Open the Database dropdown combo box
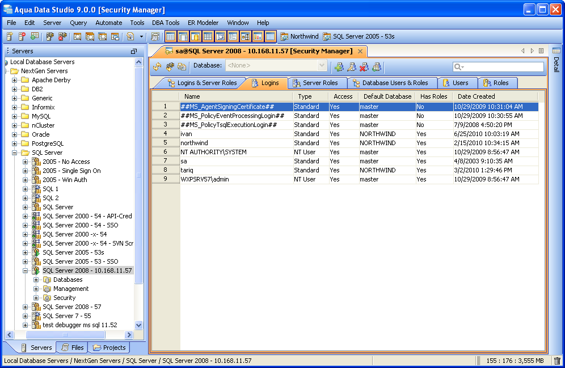Screen dimensions: 565x368 point(322,66)
